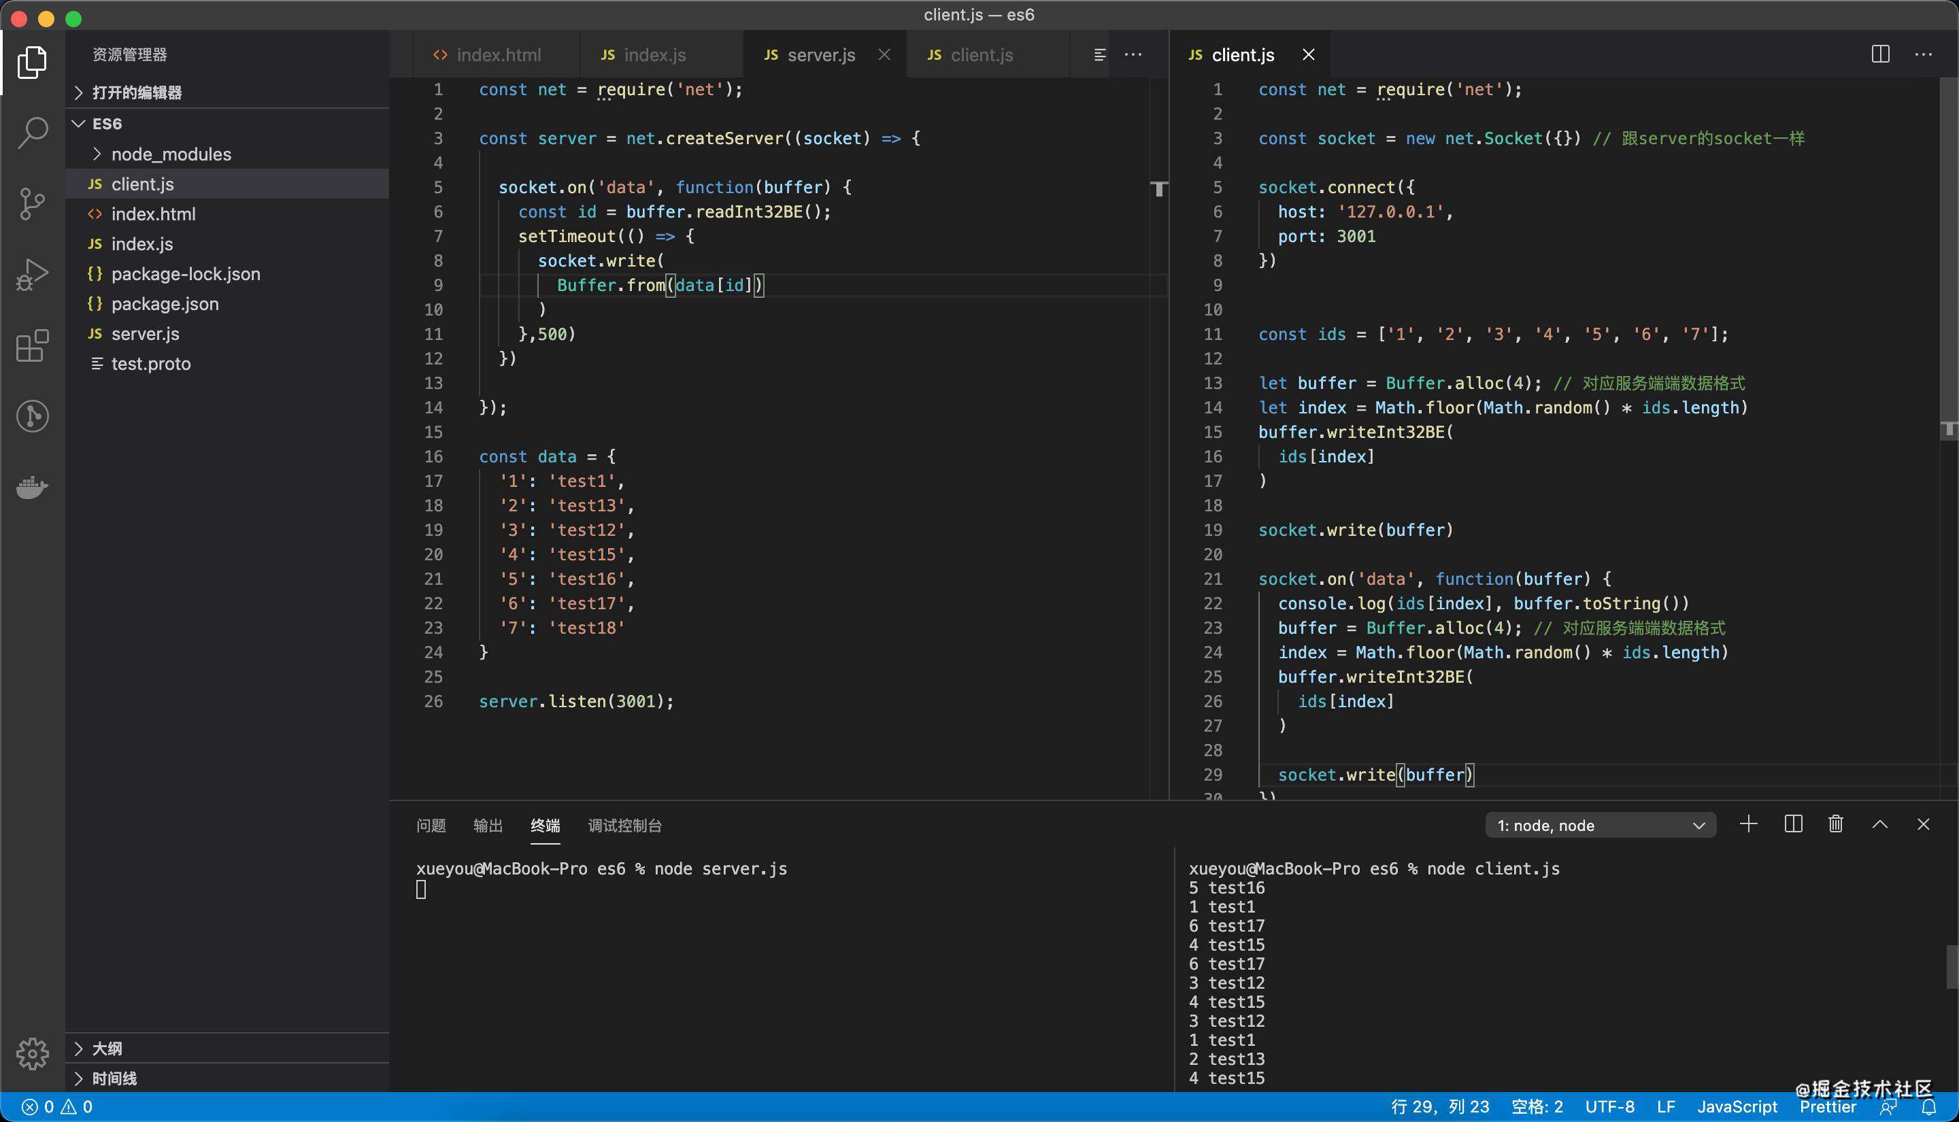
Task: Close the client.js tab in right editor
Action: [x=1309, y=54]
